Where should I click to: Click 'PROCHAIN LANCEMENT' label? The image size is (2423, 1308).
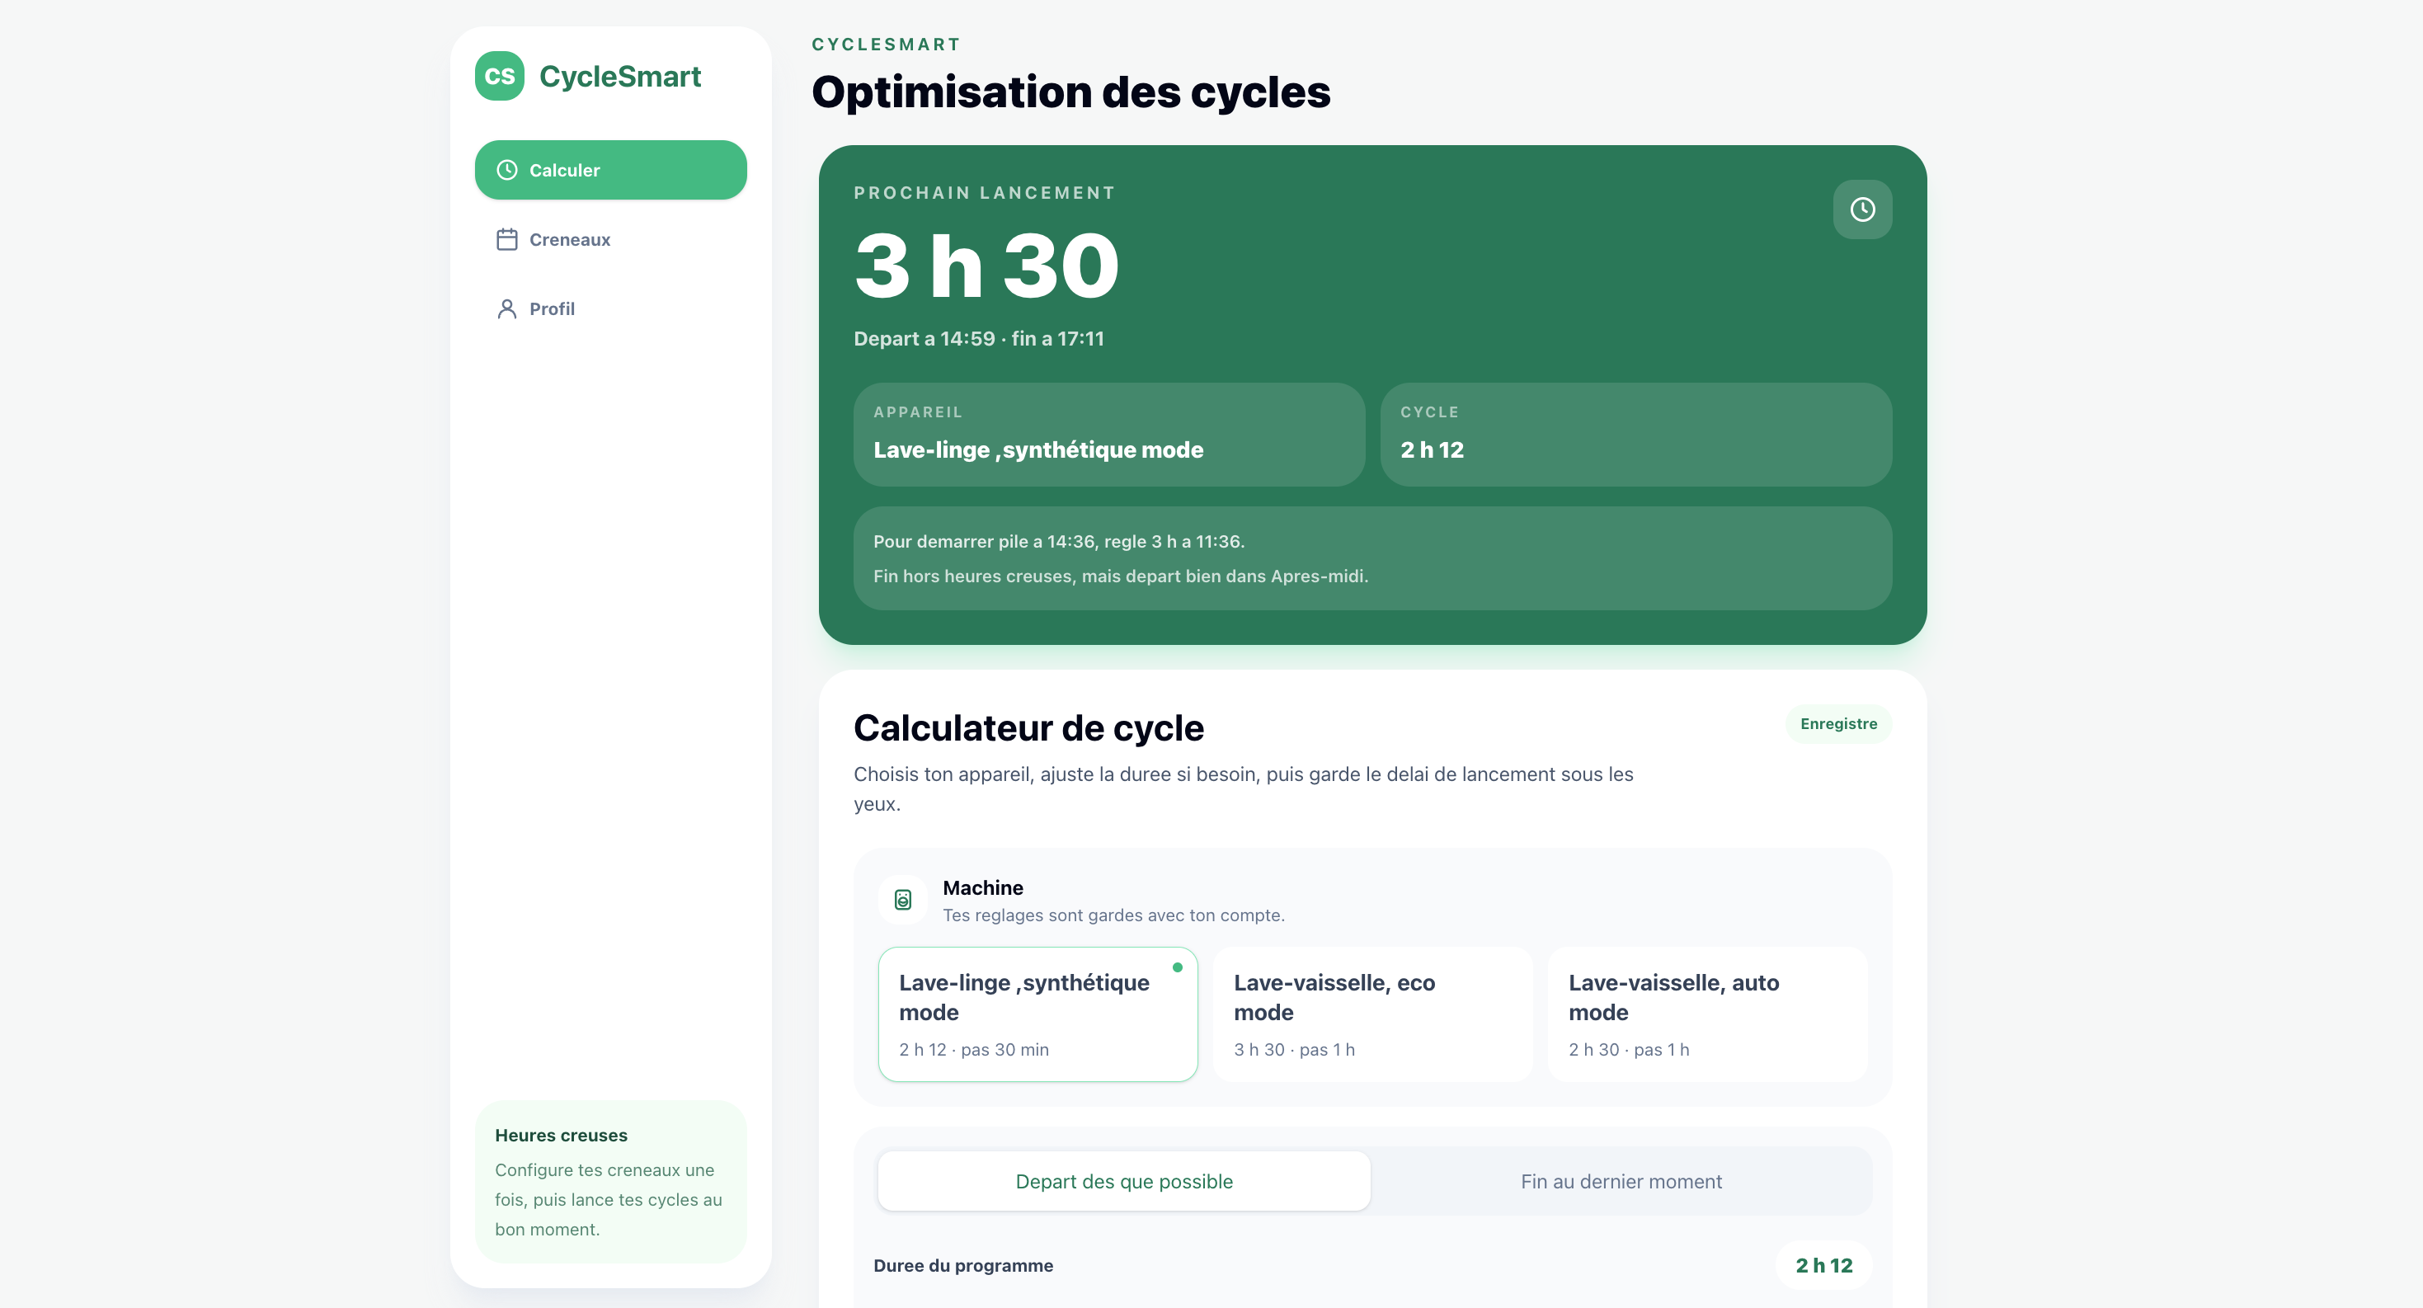[984, 193]
